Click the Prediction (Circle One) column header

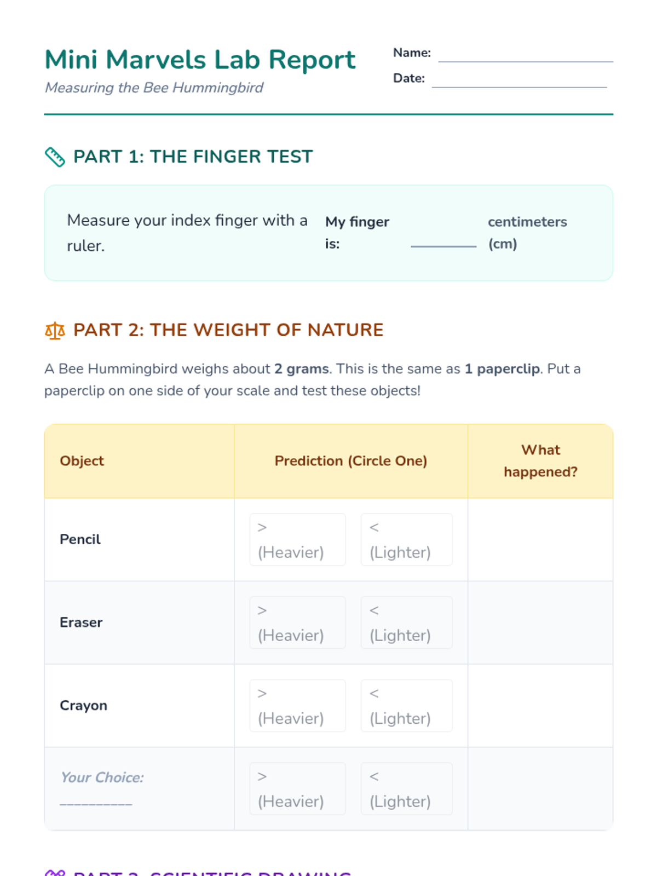point(351,461)
